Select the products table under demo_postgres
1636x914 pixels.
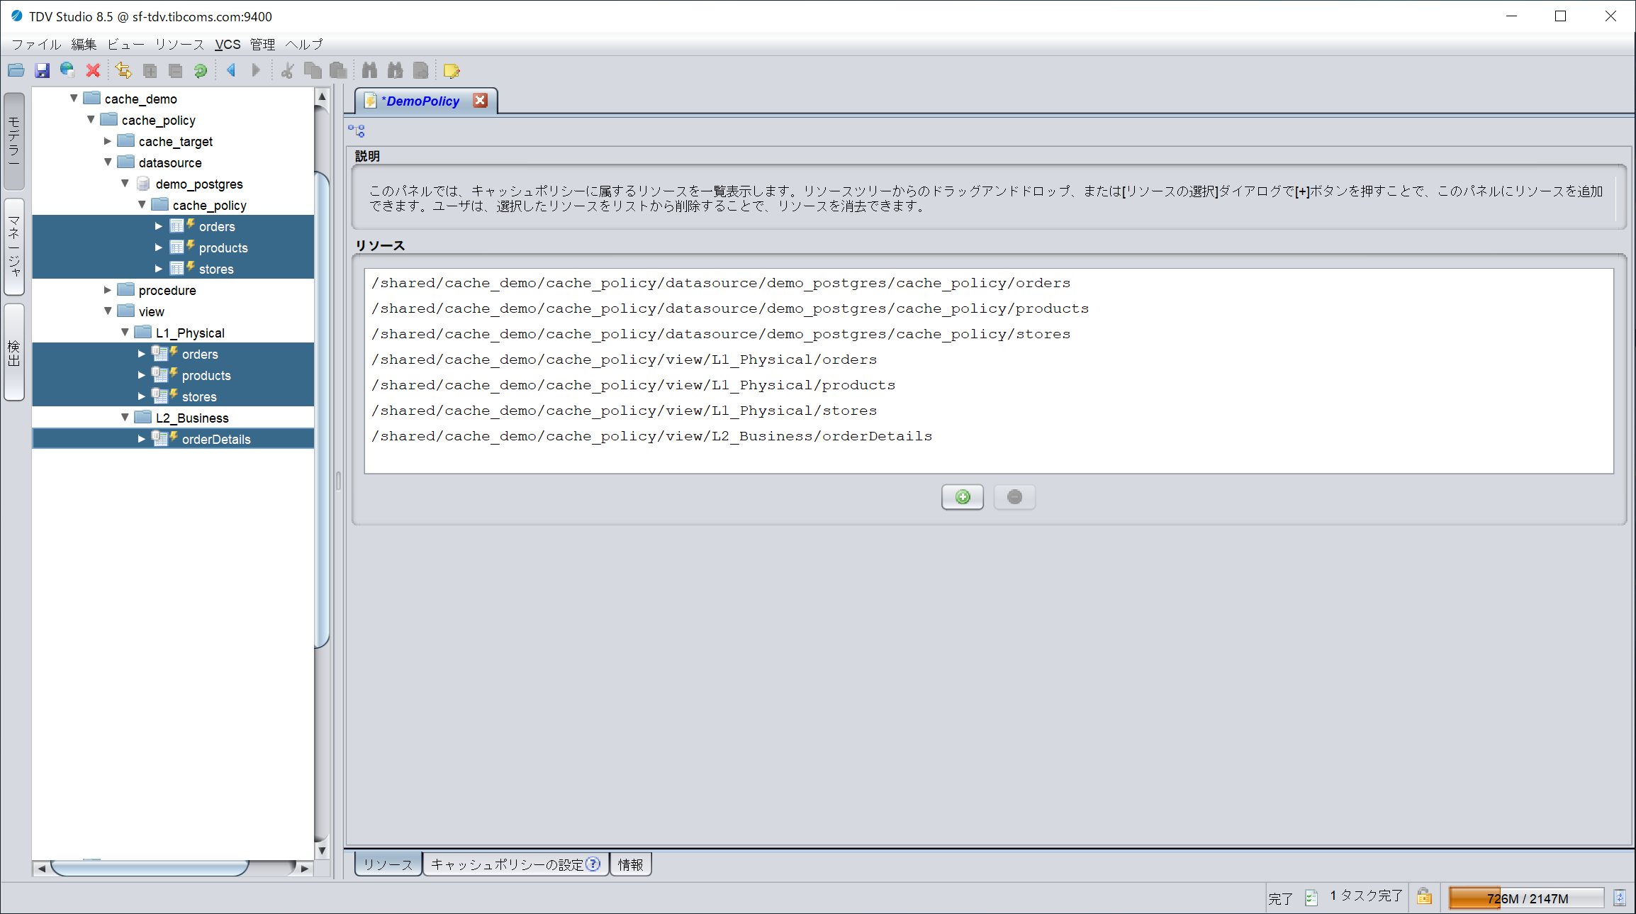(223, 247)
